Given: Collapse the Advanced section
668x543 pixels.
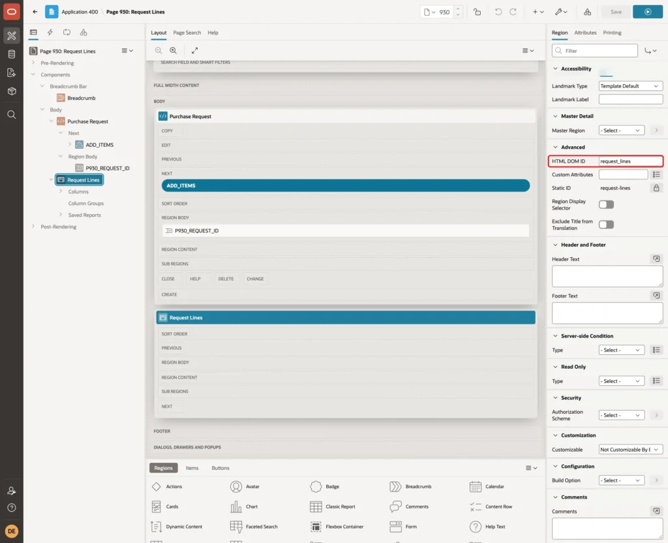Looking at the screenshot, I should click(555, 147).
